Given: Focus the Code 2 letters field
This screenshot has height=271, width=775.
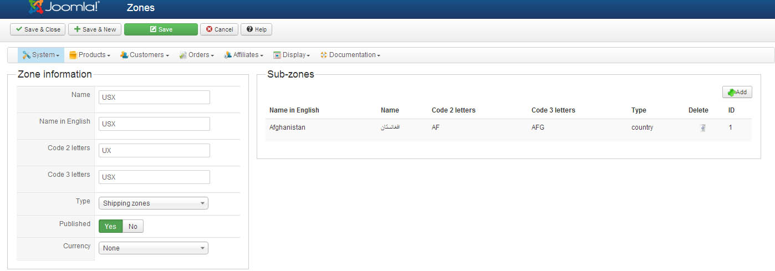Looking at the screenshot, I should [x=154, y=151].
